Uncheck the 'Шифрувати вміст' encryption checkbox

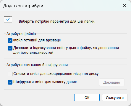[10, 82]
